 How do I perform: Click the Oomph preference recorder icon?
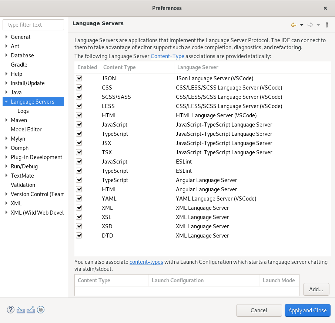[x=41, y=310]
